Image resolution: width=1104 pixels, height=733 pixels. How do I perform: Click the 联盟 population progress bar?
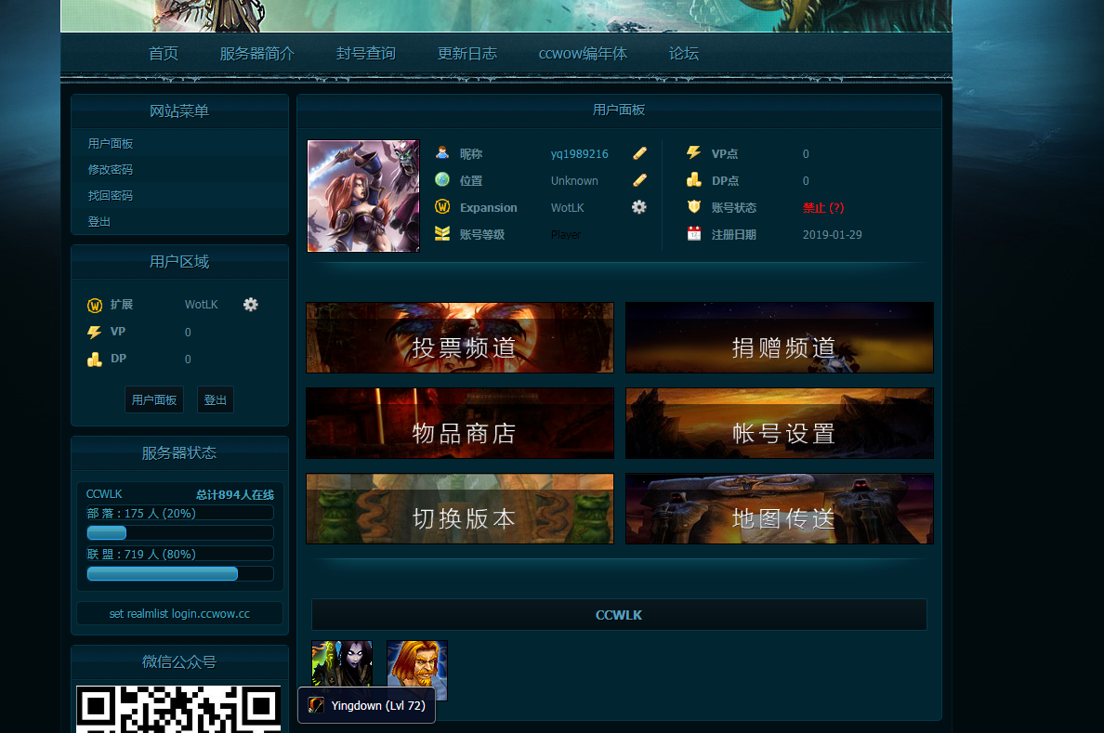pyautogui.click(x=179, y=573)
